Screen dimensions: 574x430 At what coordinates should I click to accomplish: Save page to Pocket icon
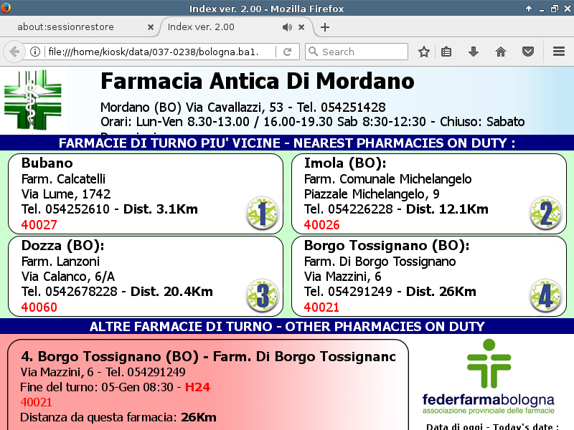[527, 52]
